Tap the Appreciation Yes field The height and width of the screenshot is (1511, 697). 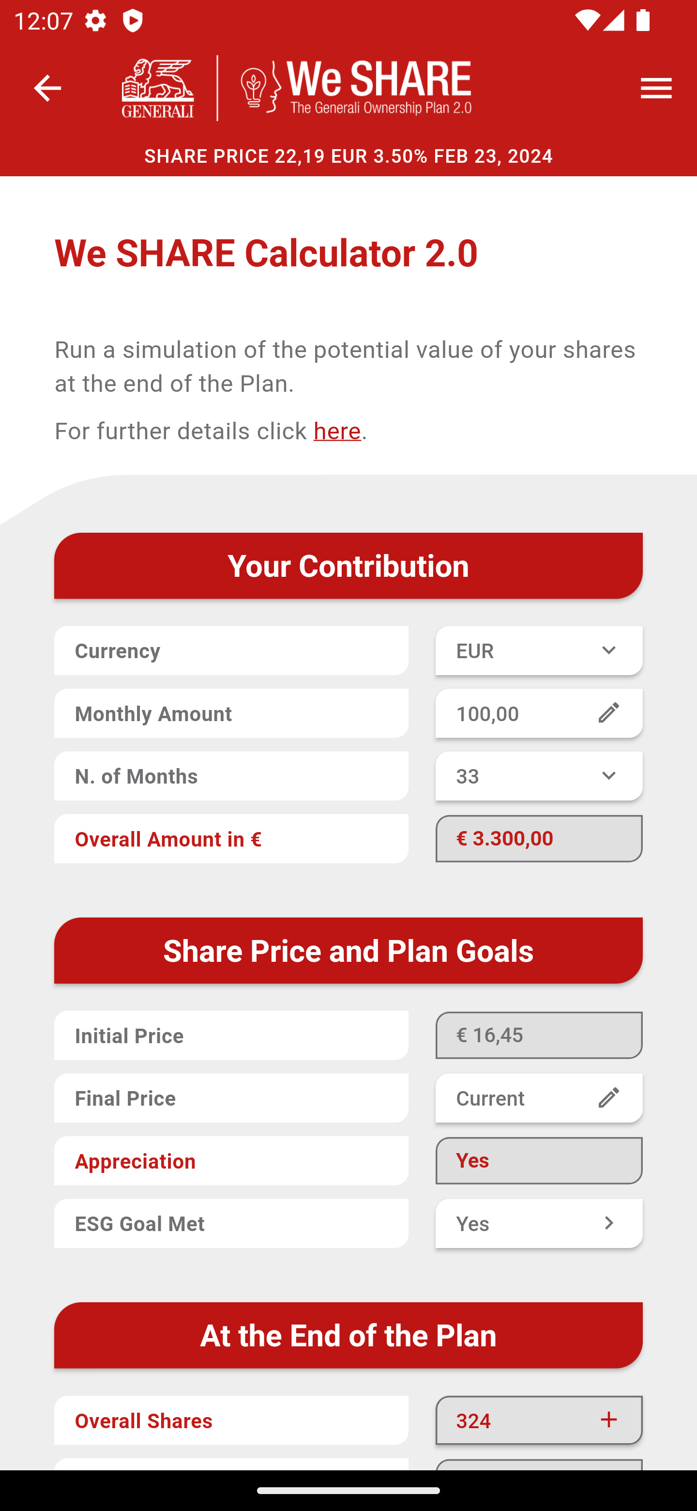538,1161
